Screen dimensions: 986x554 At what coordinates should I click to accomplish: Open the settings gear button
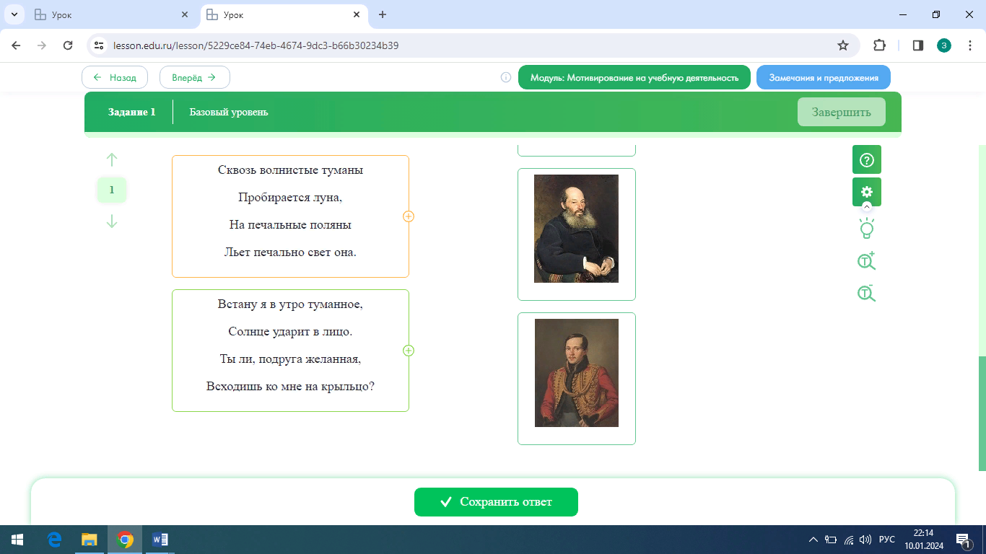pos(867,192)
